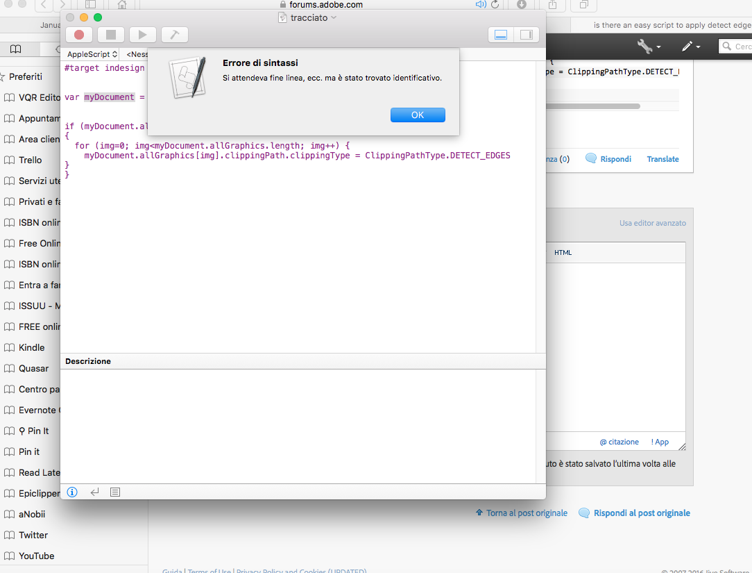This screenshot has height=573, width=752.
Task: Mute tab audio via speaker icon
Action: [481, 5]
